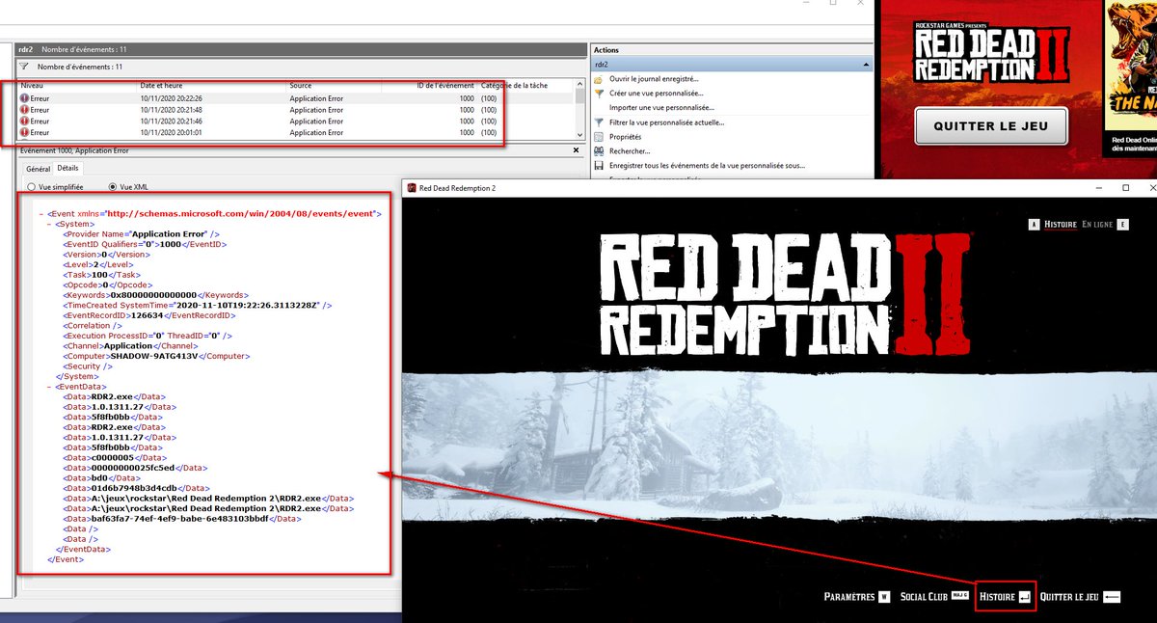Click the MAJ C key icon beside Social Club
1157x623 pixels.
point(959,597)
